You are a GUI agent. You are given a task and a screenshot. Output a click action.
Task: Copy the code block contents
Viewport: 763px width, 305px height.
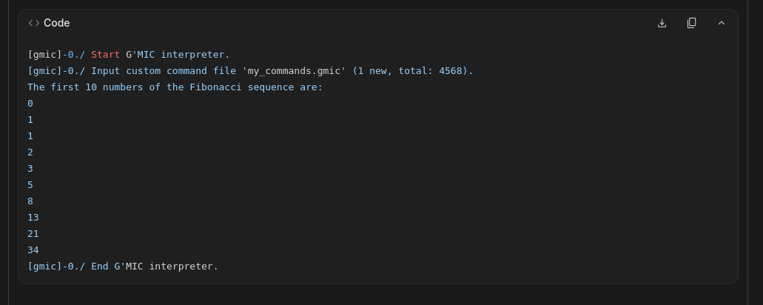click(x=691, y=23)
